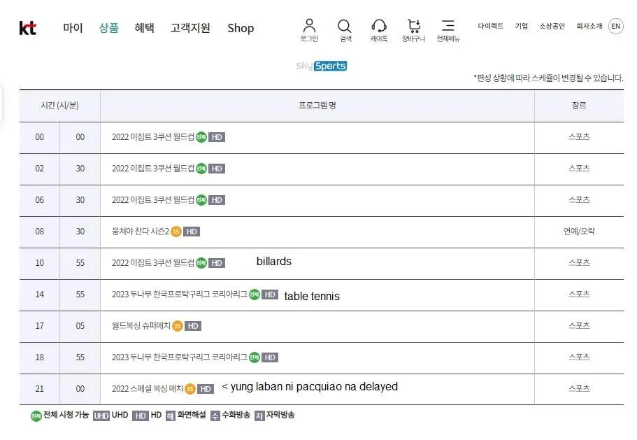This screenshot has height=440, width=637.
Task: Click the kt logo
Action: tap(28, 29)
